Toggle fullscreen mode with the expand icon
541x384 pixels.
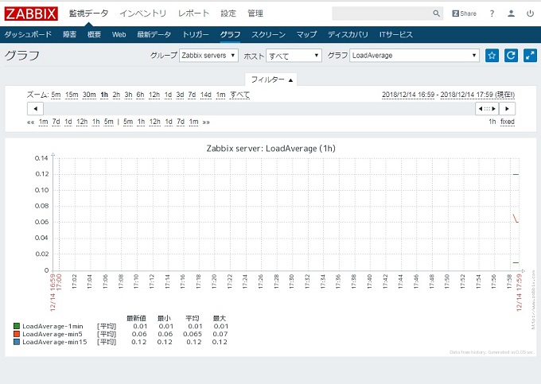[x=530, y=55]
